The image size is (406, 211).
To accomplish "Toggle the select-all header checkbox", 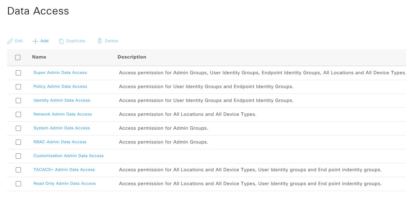I will (18, 57).
